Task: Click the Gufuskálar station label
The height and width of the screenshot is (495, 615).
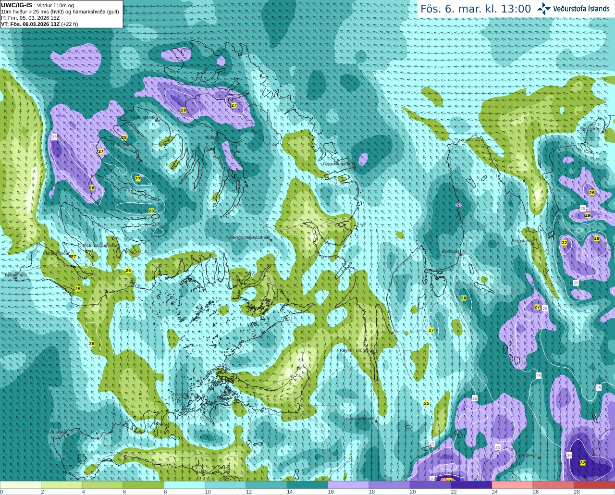Action: point(56,432)
